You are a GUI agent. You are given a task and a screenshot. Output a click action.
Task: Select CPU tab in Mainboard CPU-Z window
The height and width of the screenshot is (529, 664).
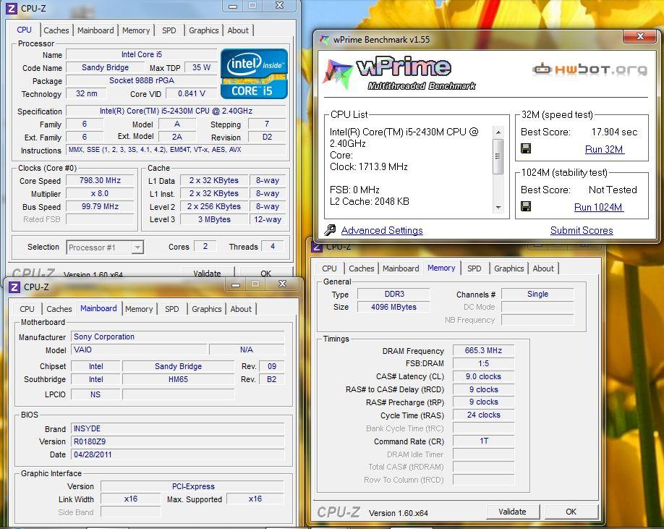(x=27, y=309)
